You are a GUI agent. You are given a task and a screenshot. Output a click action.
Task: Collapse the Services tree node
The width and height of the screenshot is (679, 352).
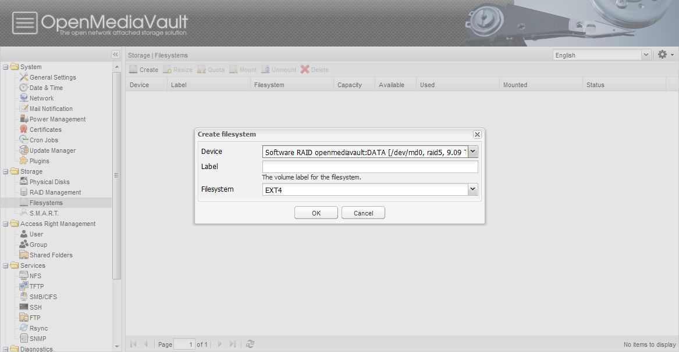pyautogui.click(x=6, y=266)
